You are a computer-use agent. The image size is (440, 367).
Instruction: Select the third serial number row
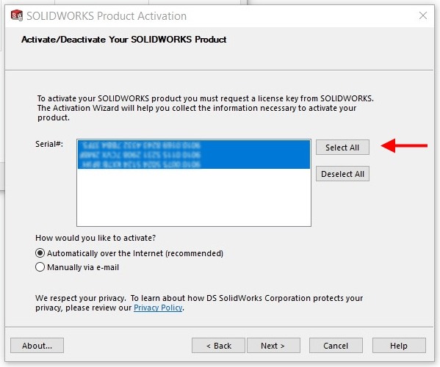pos(194,164)
